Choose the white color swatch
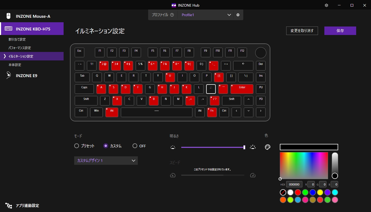This screenshot has width=371, height=212. click(x=290, y=192)
